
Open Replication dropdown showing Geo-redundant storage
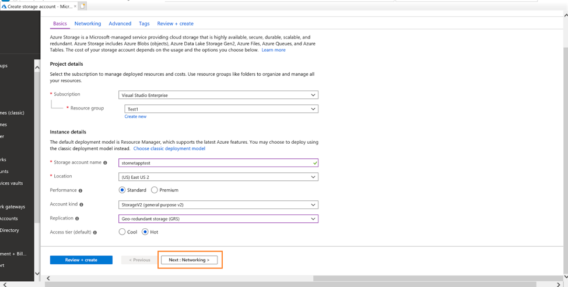(218, 219)
